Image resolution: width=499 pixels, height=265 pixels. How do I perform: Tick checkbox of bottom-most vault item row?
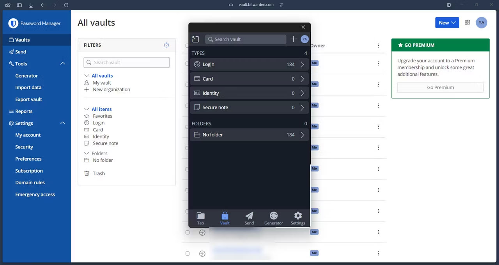188,253
